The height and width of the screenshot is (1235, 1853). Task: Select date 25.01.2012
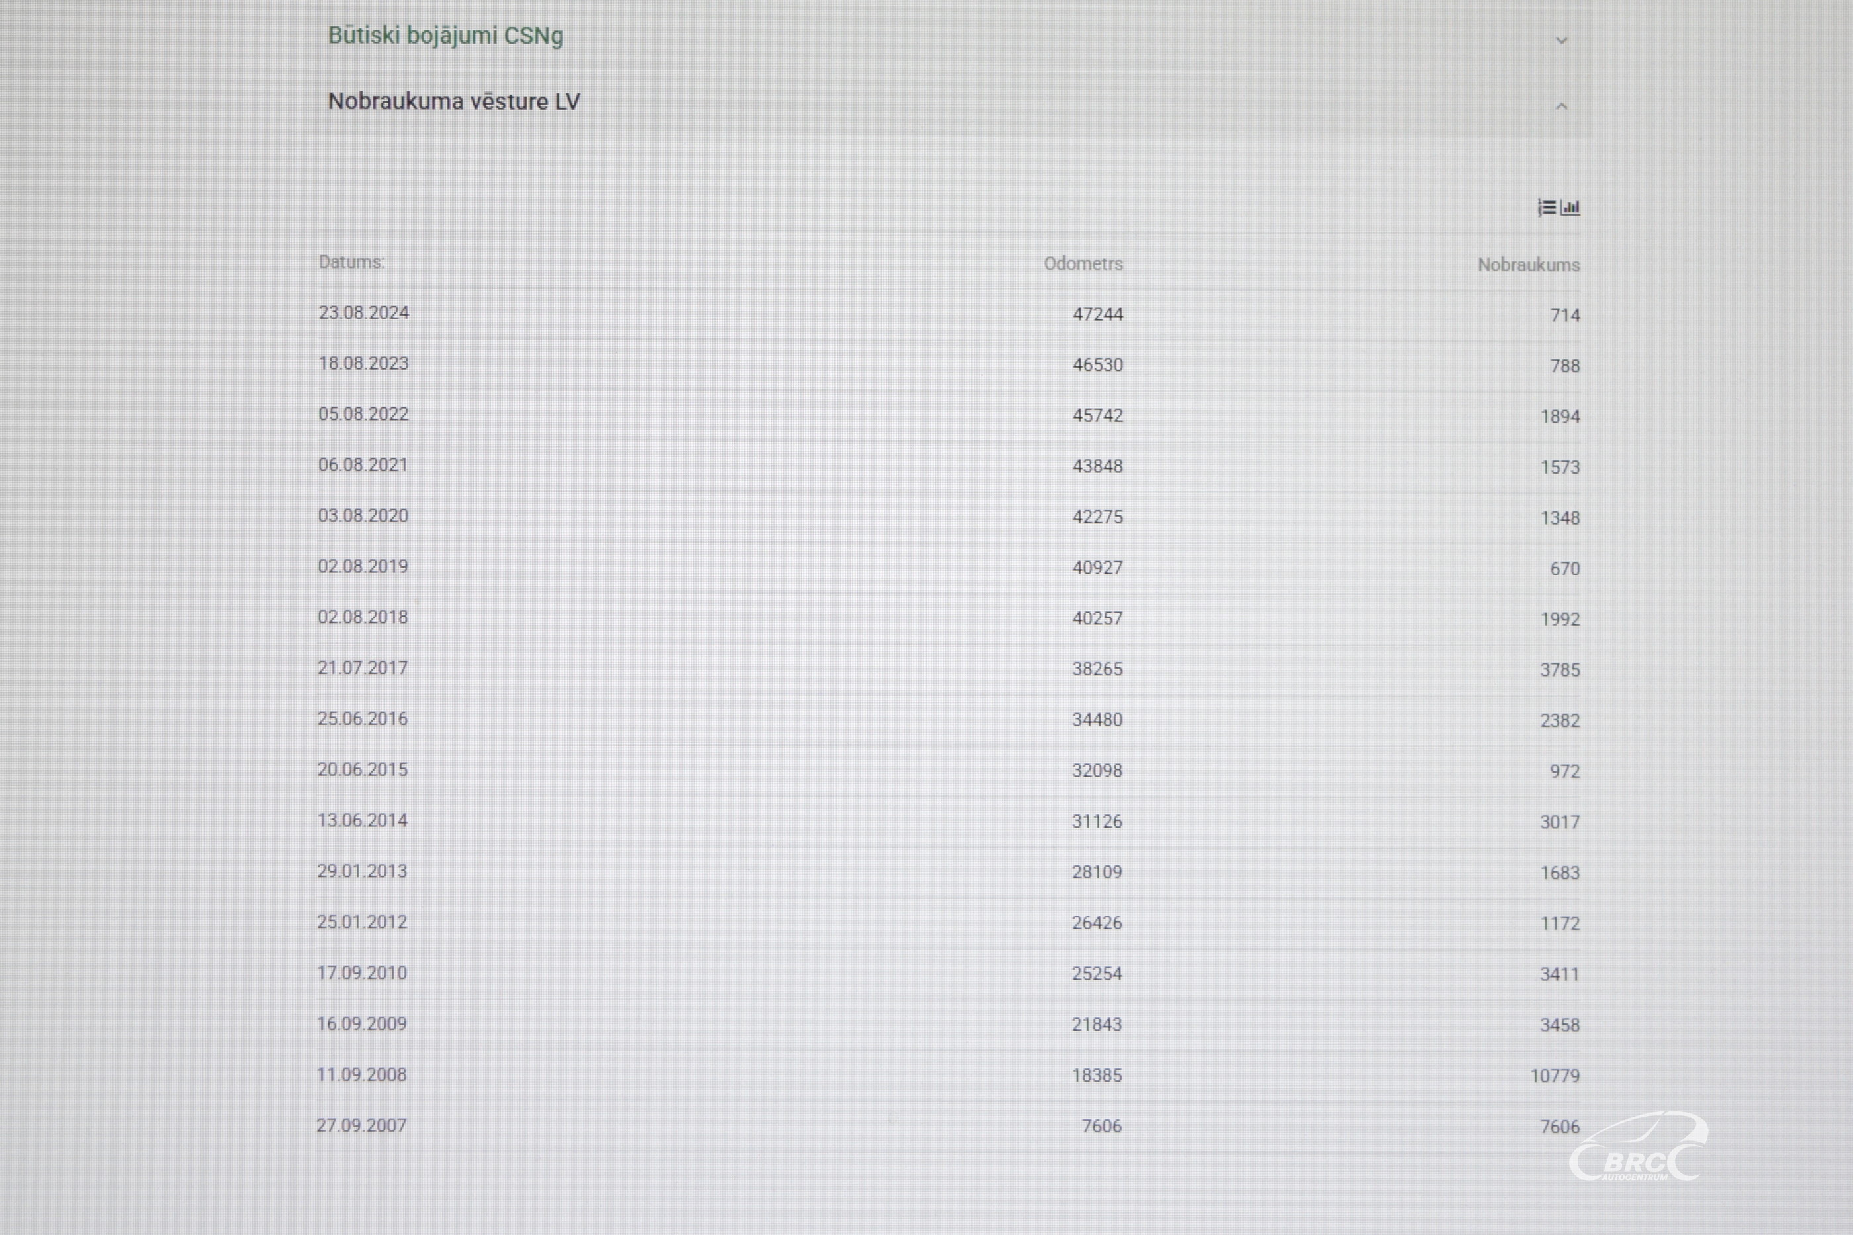[x=361, y=921]
